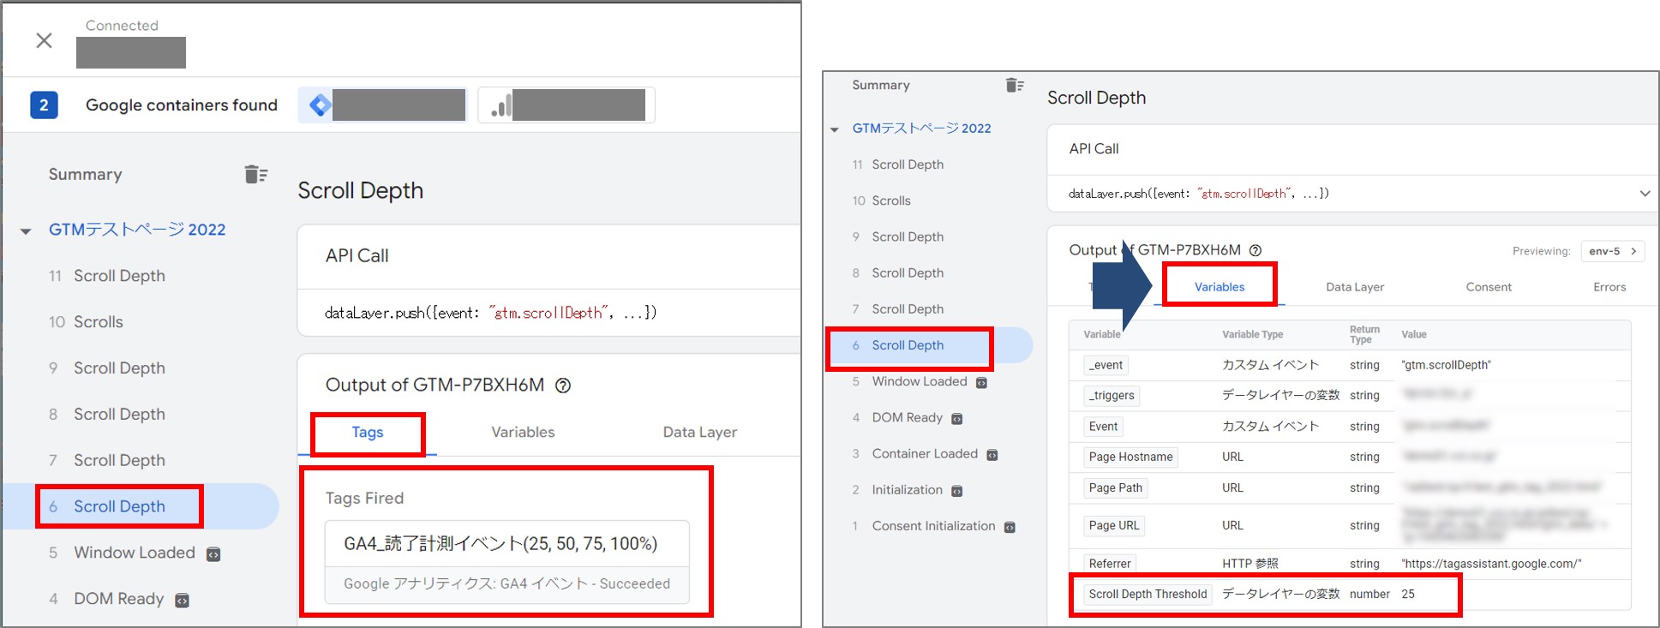This screenshot has height=628, width=1660.
Task: Click the Page Path variable chip
Action: tap(1115, 487)
